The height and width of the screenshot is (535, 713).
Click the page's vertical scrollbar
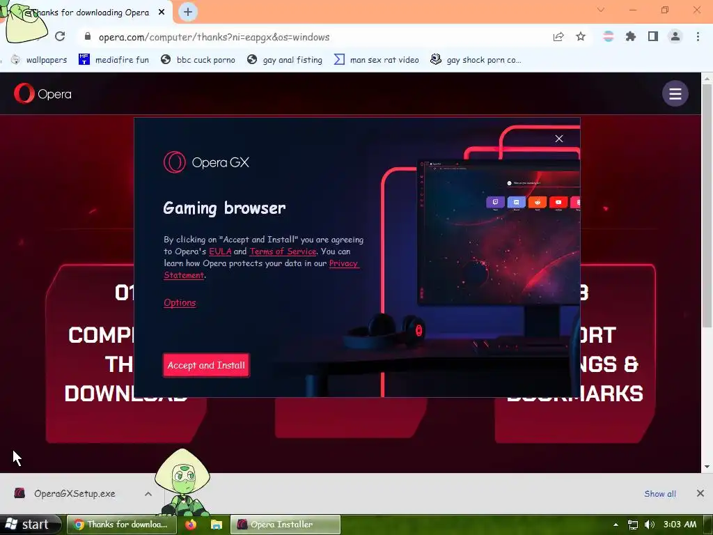click(707, 205)
